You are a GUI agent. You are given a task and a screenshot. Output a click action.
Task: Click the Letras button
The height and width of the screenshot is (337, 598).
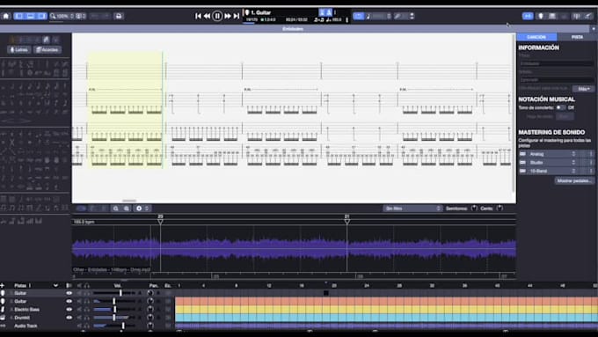click(19, 50)
